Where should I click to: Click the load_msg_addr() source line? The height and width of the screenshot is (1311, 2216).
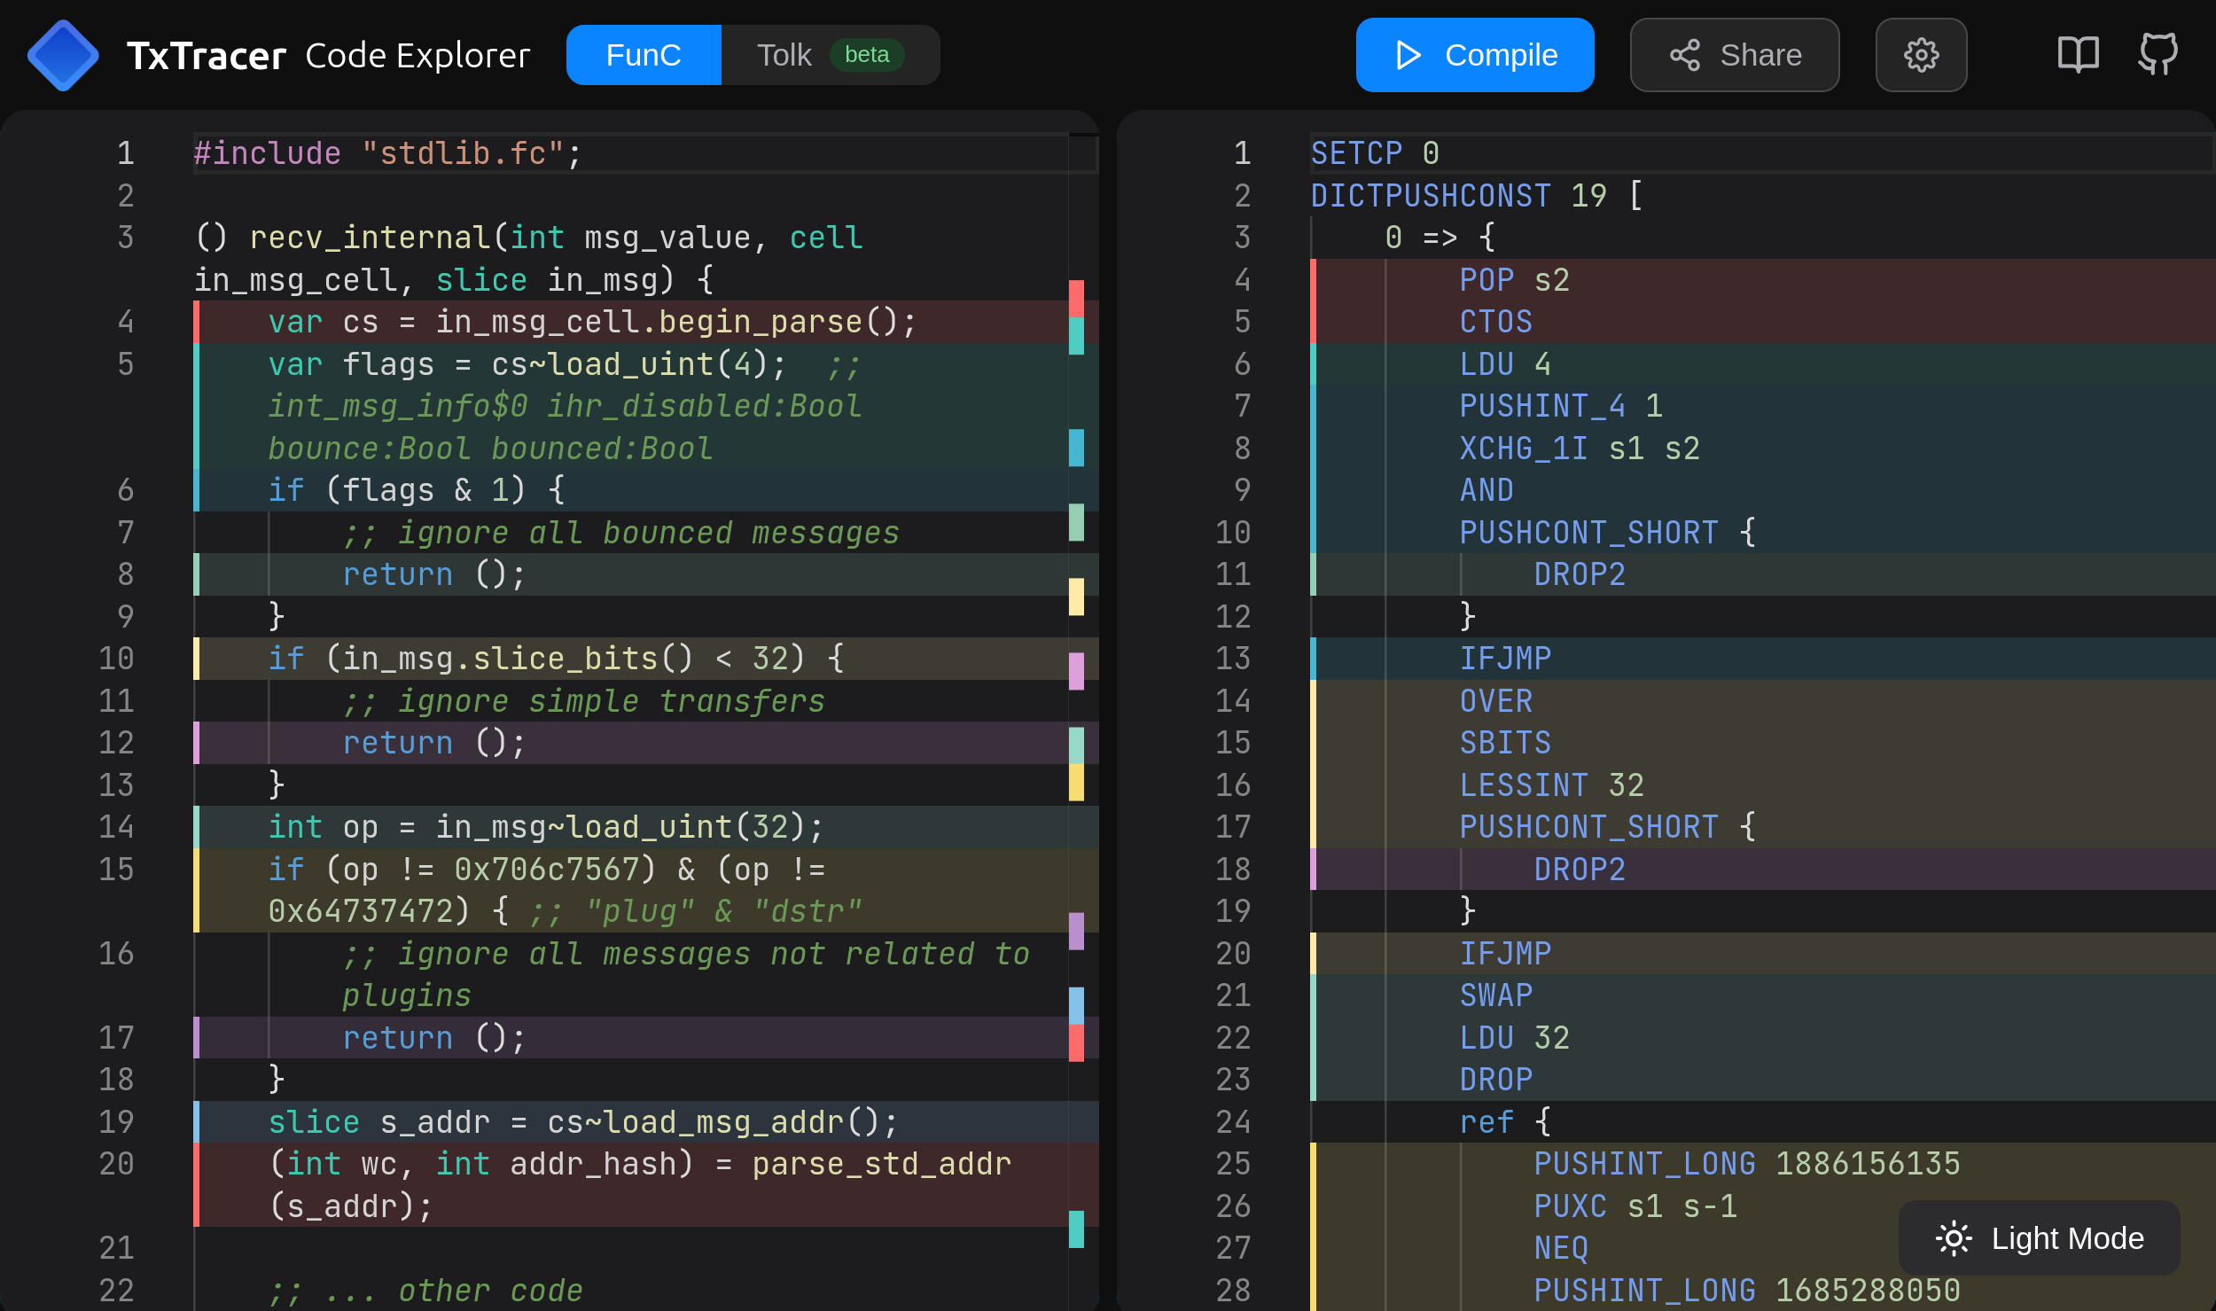click(582, 1122)
